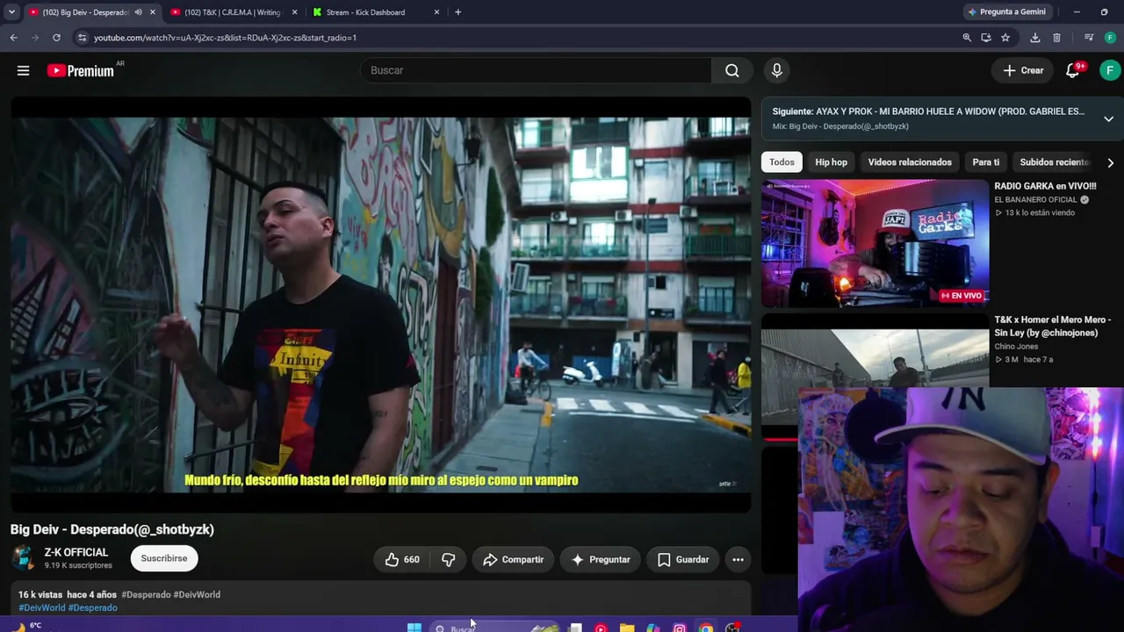1124x632 pixels.
Task: Click the 16 k vistas view count
Action: click(x=40, y=594)
